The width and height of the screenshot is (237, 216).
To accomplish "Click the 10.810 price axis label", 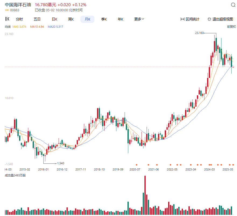I will coord(9,98).
